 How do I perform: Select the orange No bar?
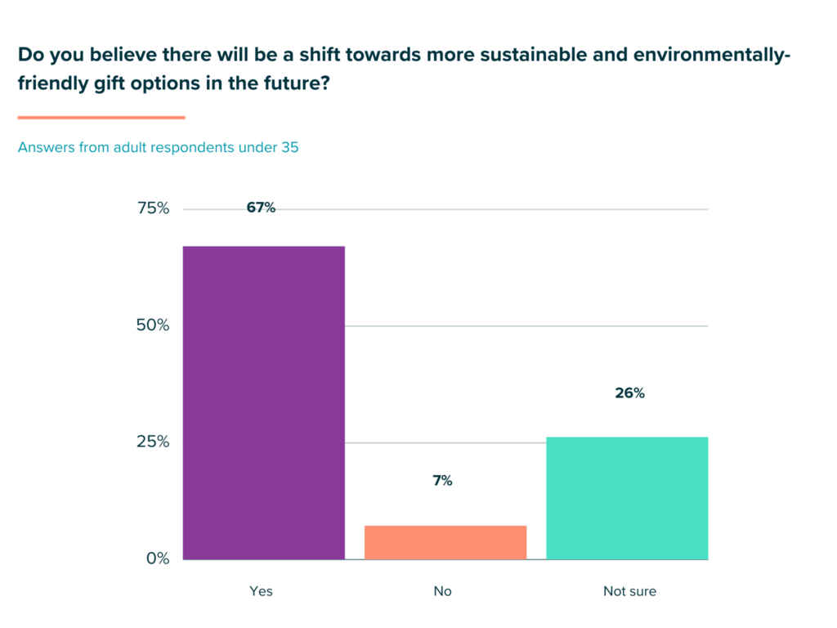(445, 542)
